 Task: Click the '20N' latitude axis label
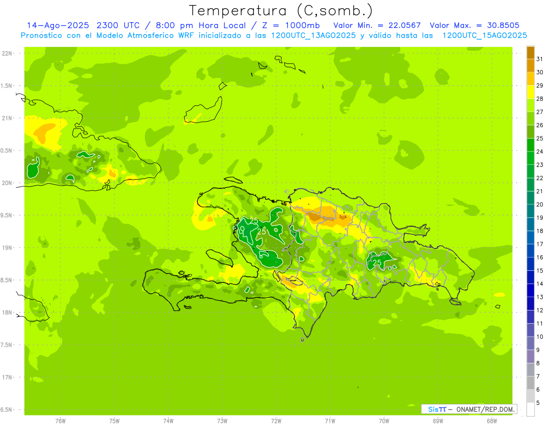7,183
